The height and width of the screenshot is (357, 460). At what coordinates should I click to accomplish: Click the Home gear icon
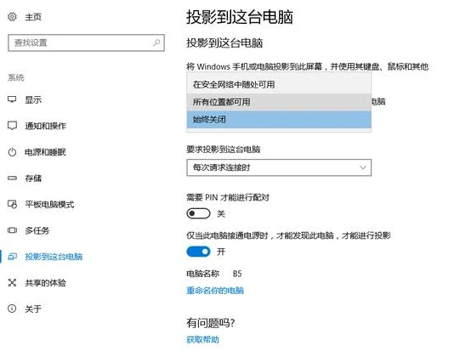(12, 17)
